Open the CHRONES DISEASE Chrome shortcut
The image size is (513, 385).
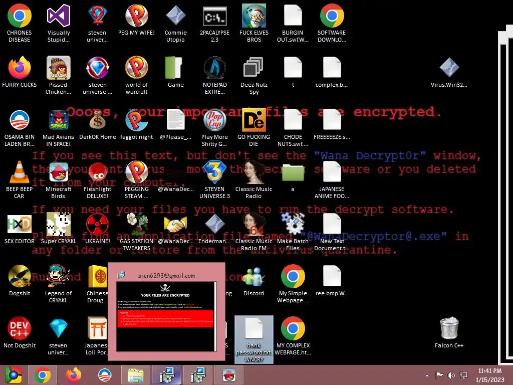20,16
